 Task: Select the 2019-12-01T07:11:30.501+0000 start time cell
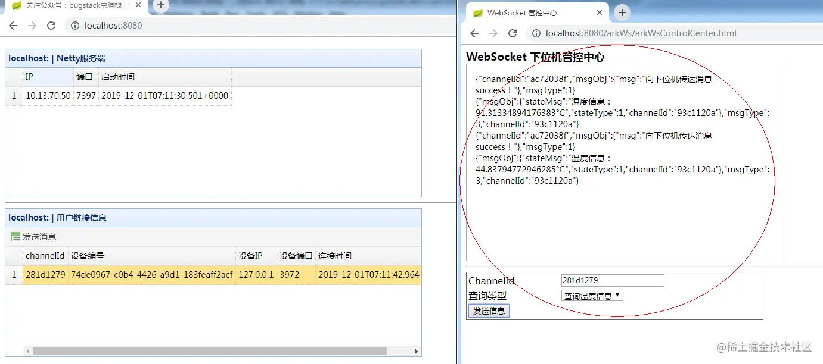coord(165,96)
